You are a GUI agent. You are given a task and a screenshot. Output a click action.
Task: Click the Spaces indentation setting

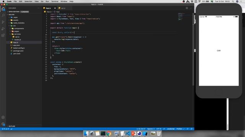point(151,129)
